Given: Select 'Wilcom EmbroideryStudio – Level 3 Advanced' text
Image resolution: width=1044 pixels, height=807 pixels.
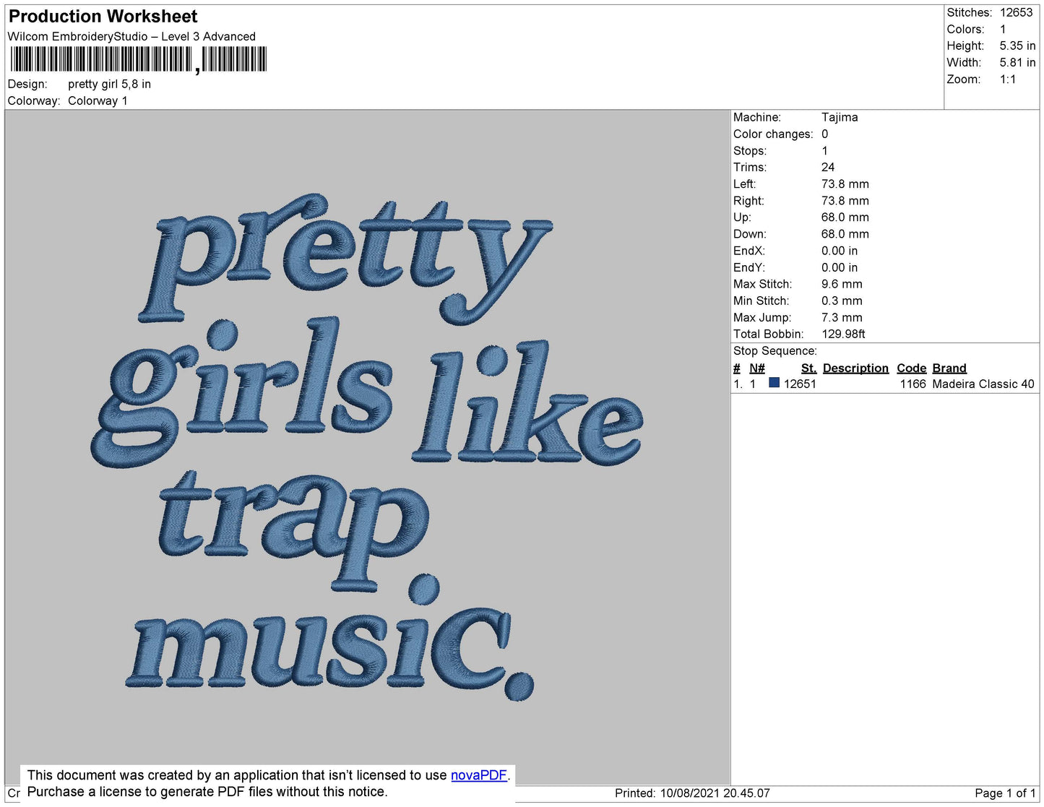Looking at the screenshot, I should tap(131, 37).
